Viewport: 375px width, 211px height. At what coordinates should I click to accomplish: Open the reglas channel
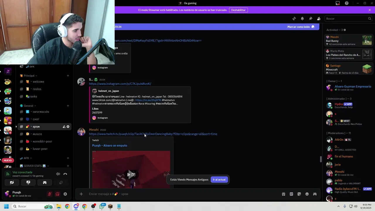45,89
